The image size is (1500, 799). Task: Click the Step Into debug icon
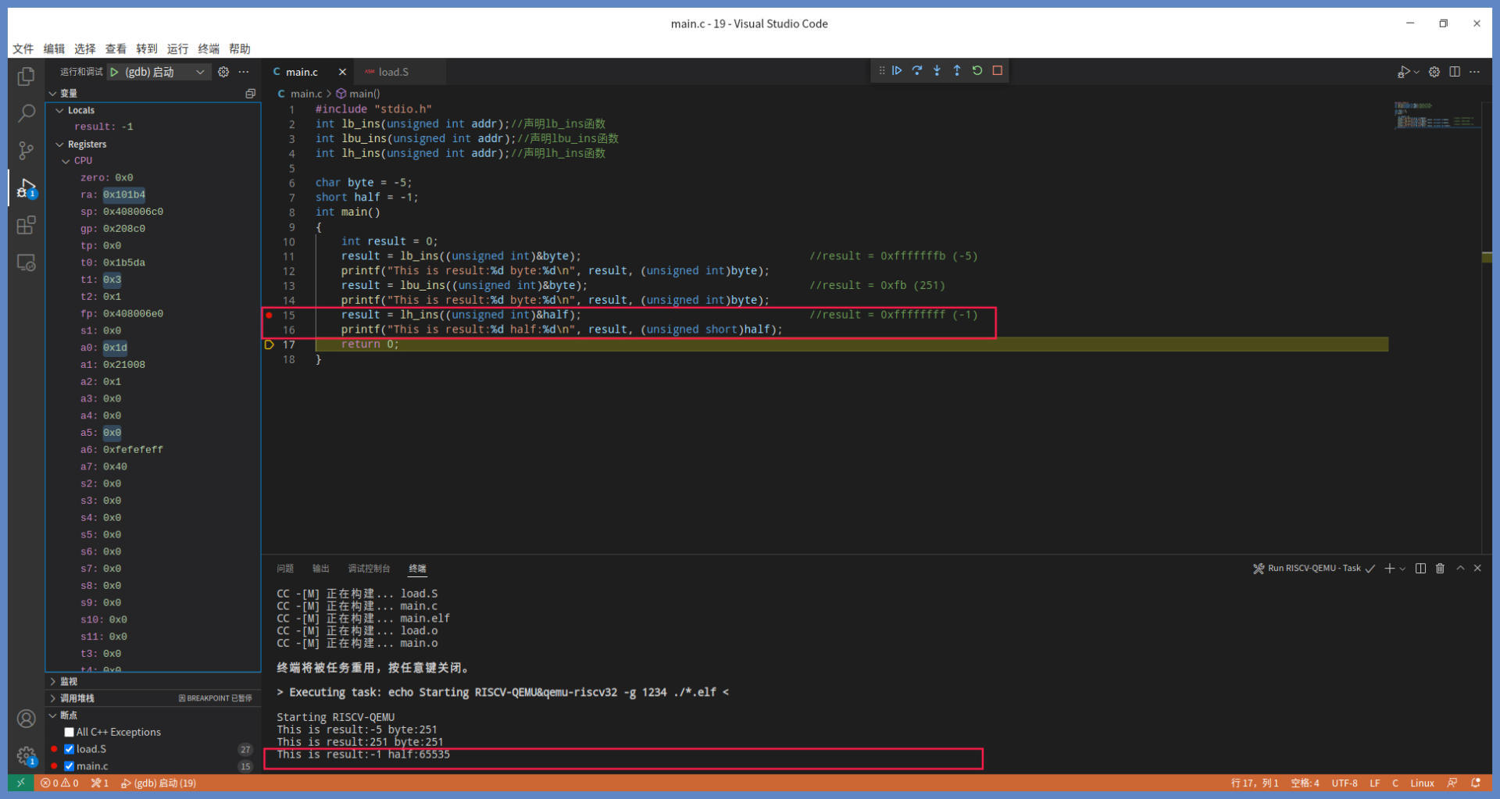click(x=937, y=70)
